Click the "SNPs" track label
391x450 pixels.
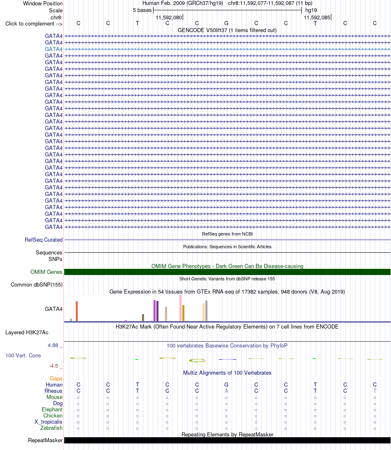[x=56, y=259]
